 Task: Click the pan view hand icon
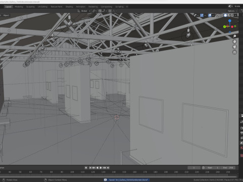[234, 41]
